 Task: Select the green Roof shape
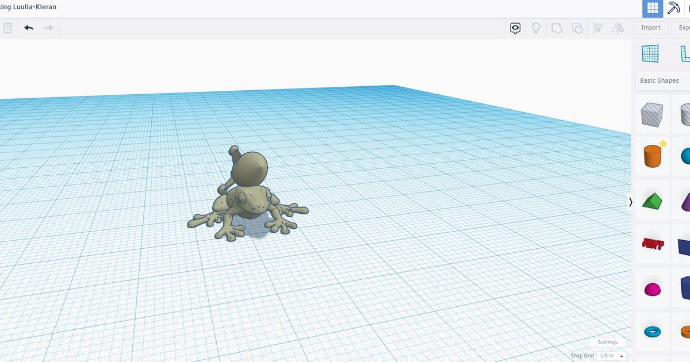[651, 200]
